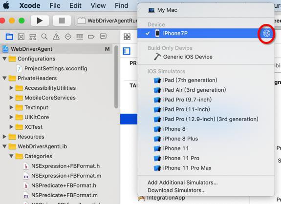Open the View menu
The width and height of the screenshot is (281, 204).
(x=98, y=5)
